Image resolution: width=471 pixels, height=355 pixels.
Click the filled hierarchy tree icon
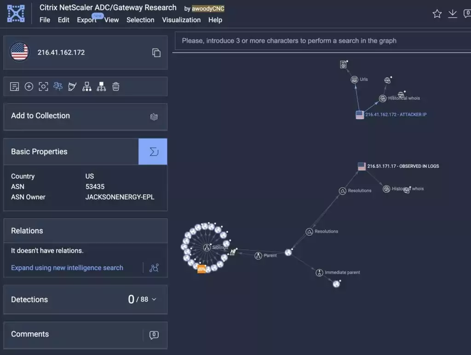point(101,87)
